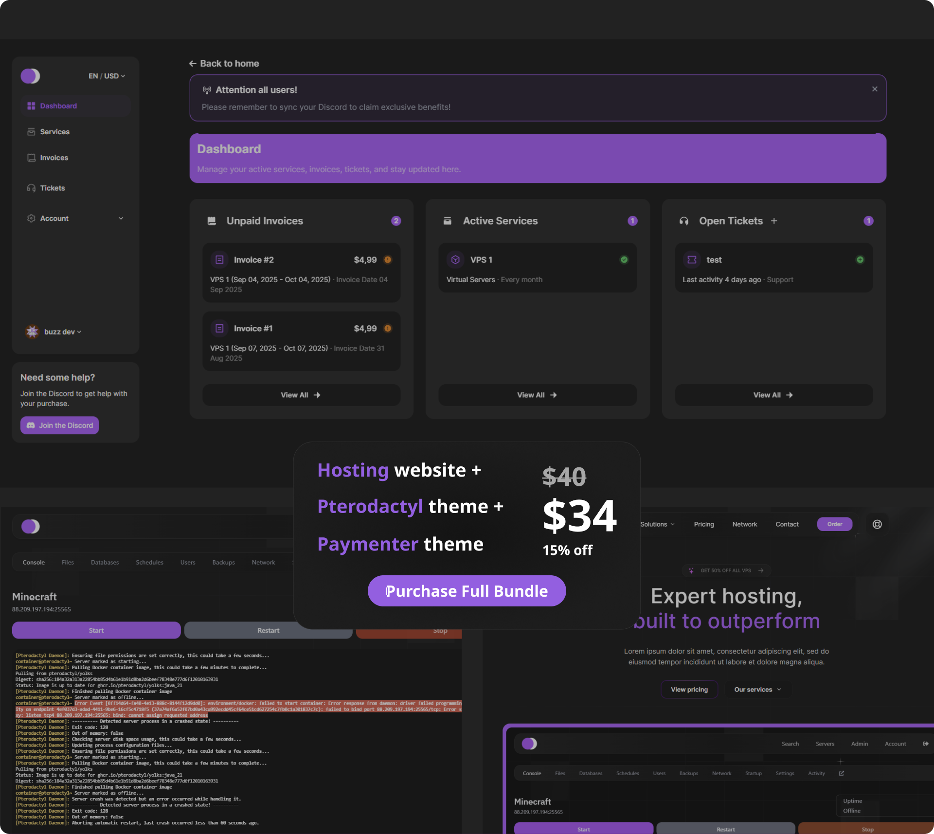Screen dimensions: 934x834
Task: Click the round settings icon next to Order
Action: 877,524
